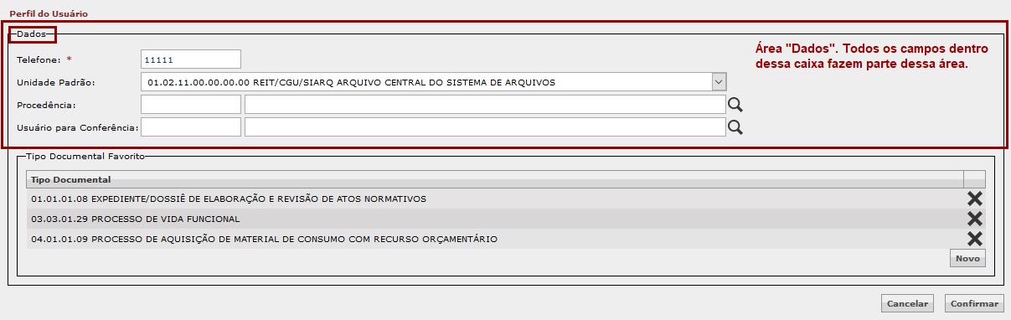Click the Usuário para Conferência search icon
Viewport: 1011px width, 320px height.
point(735,127)
